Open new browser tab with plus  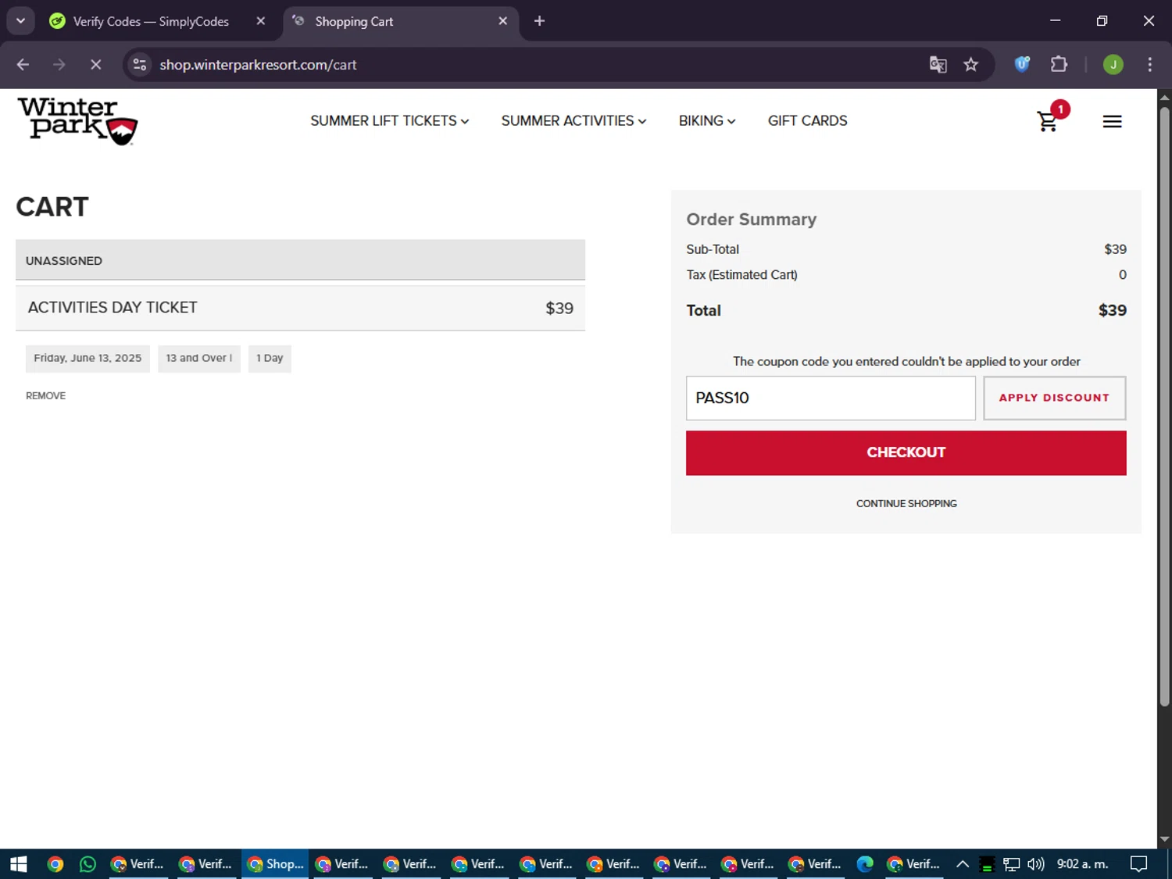(x=539, y=21)
